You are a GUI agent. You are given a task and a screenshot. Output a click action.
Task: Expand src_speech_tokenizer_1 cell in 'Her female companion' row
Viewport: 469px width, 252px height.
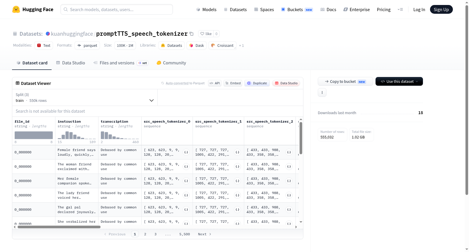point(237,181)
